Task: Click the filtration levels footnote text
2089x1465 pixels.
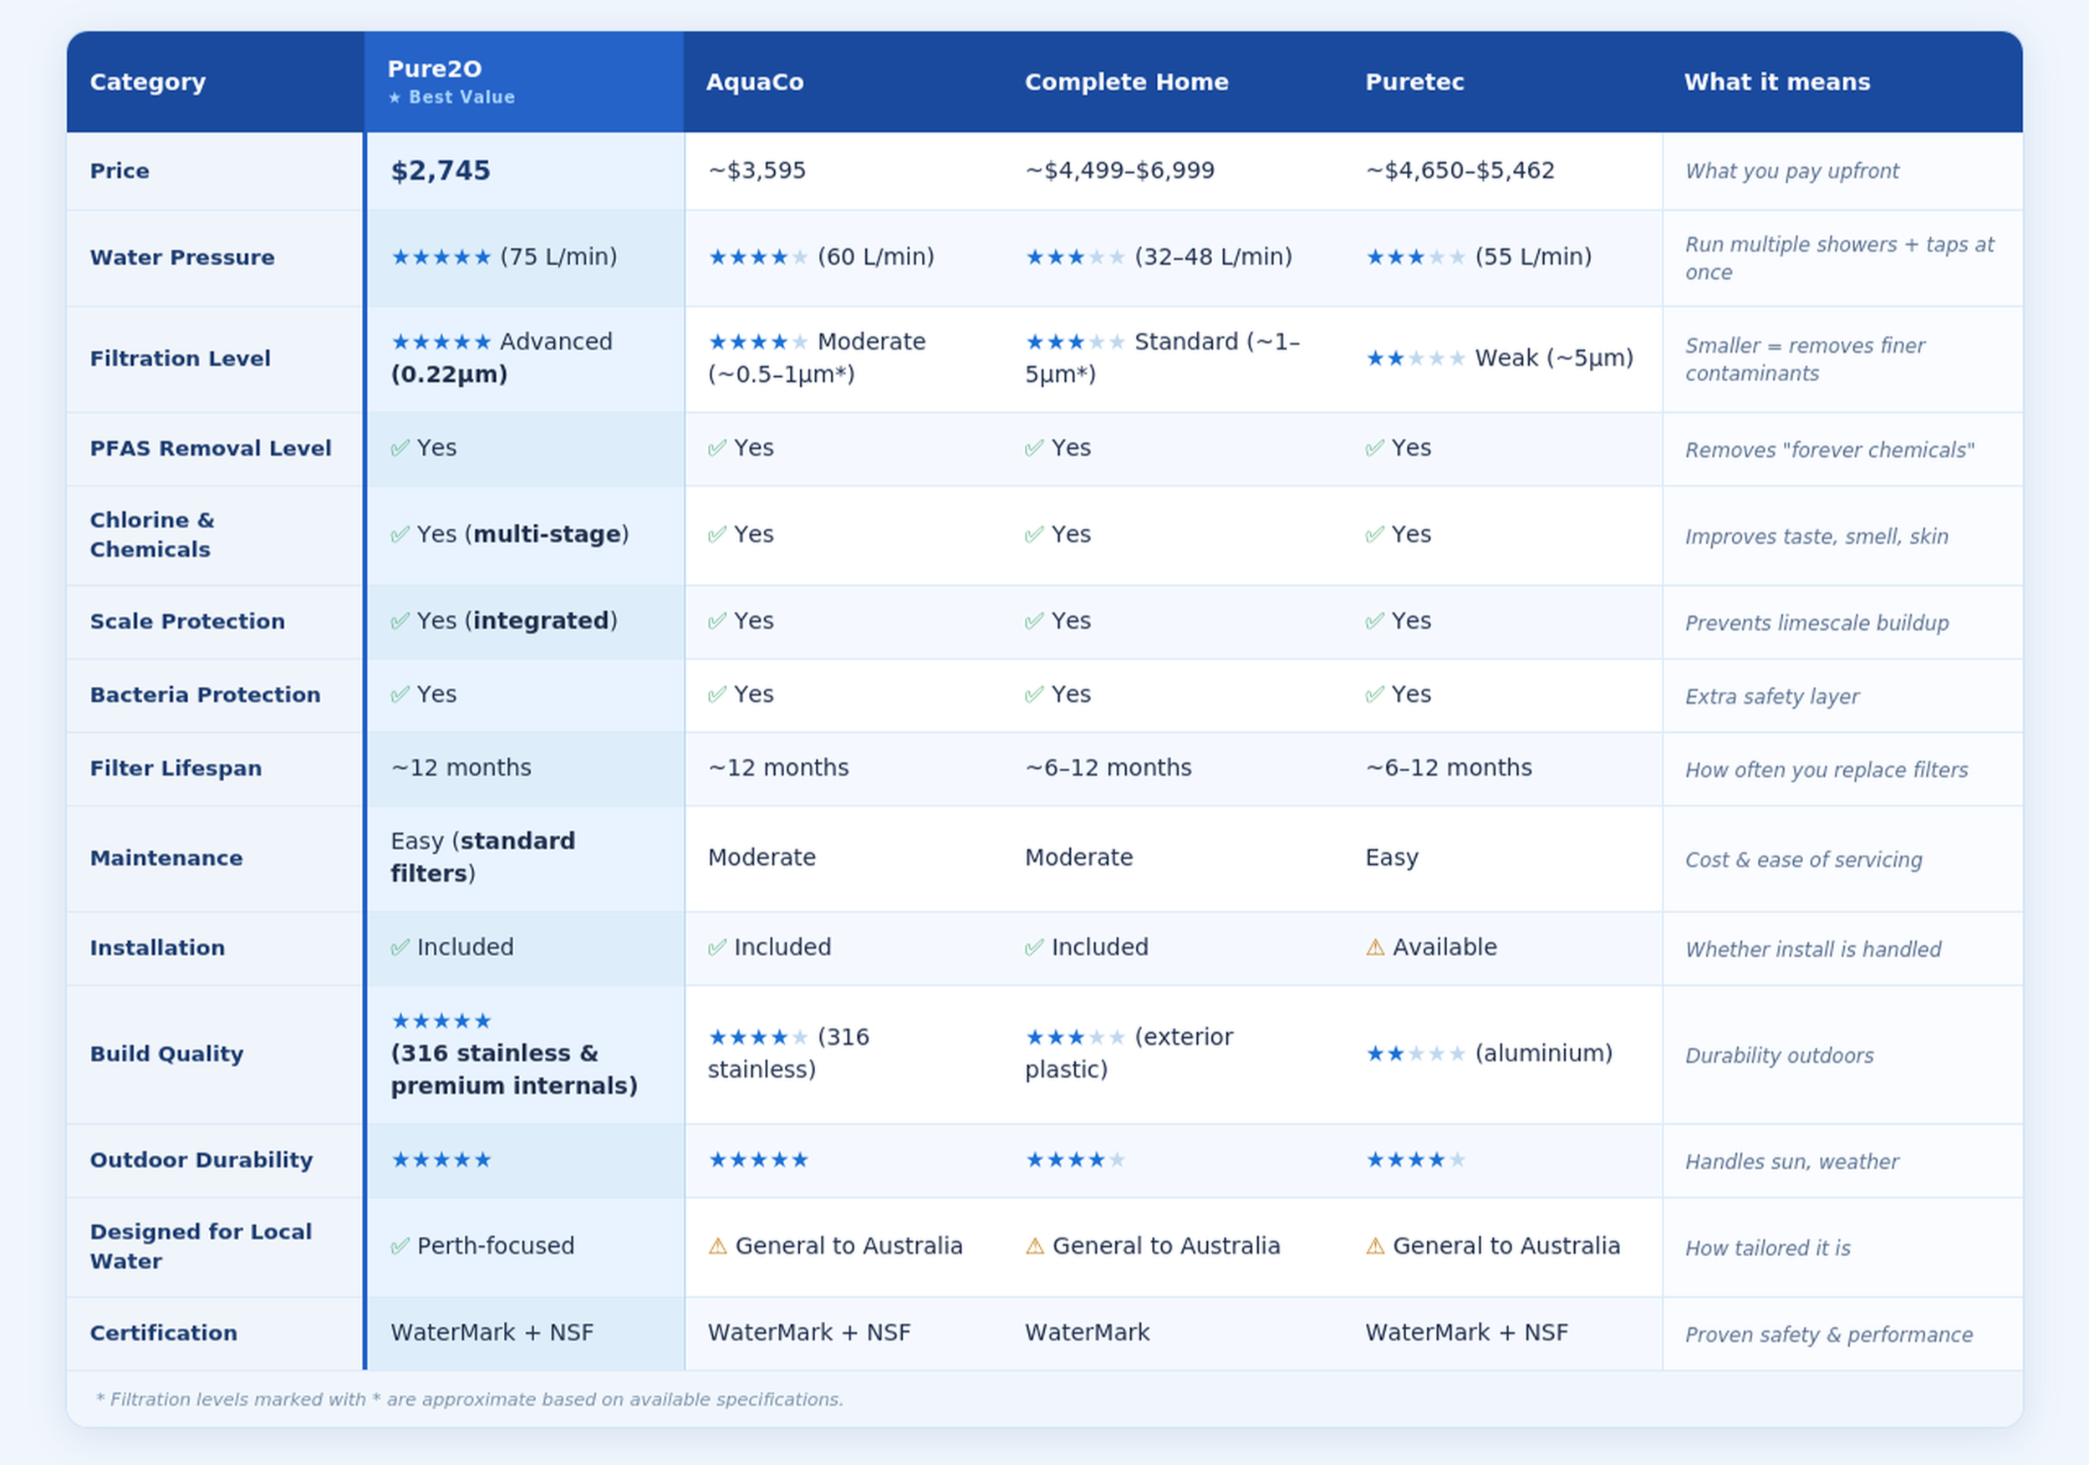Action: pos(470,1399)
